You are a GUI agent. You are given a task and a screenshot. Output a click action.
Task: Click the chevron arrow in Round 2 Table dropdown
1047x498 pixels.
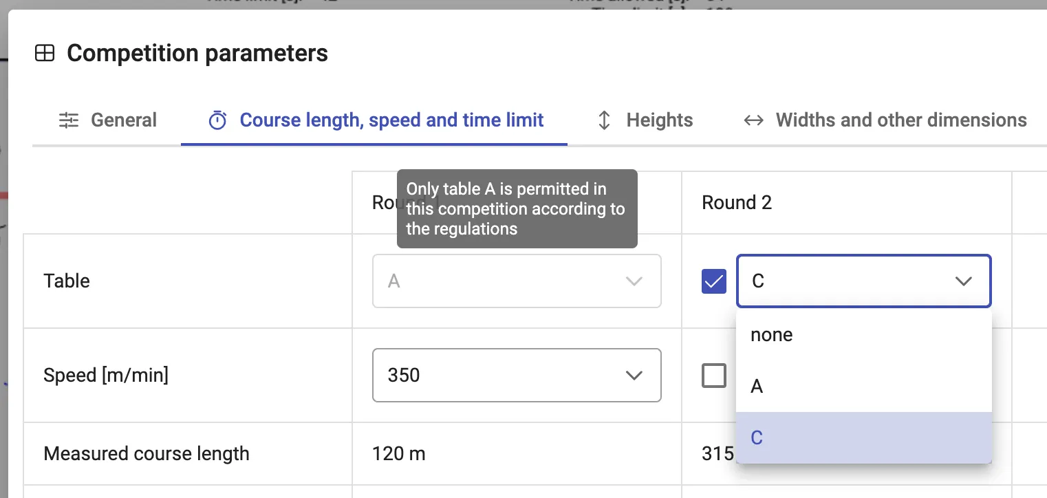point(964,281)
